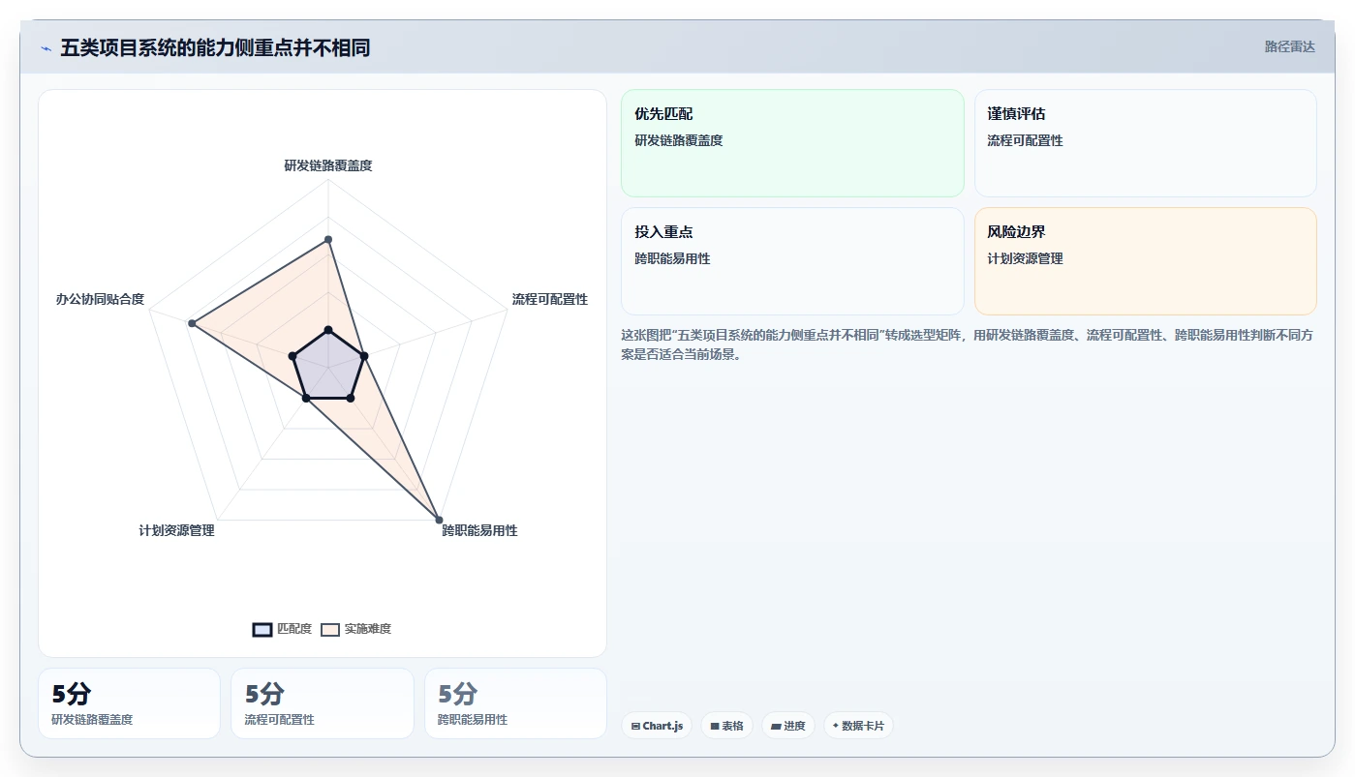The height and width of the screenshot is (777, 1355).
Task: Click the 流程可配置性 radar axis label
Action: tap(550, 299)
